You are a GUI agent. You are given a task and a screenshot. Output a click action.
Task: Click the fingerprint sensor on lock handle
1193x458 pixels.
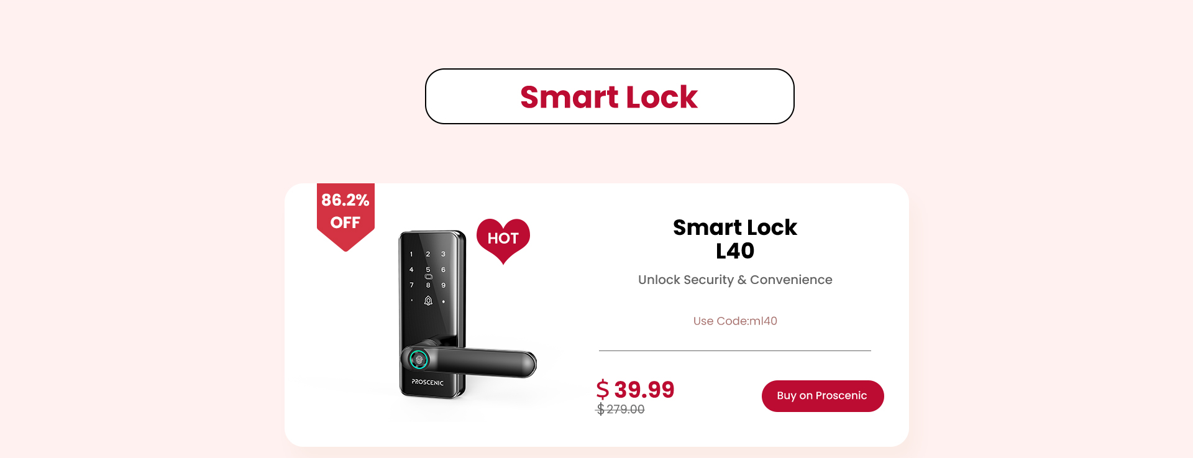point(419,359)
